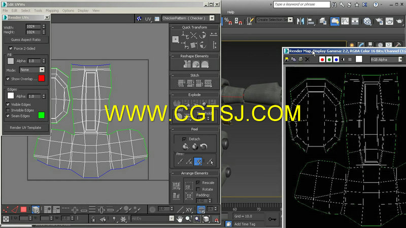Open All IDs material ID dropdown

coord(172,218)
